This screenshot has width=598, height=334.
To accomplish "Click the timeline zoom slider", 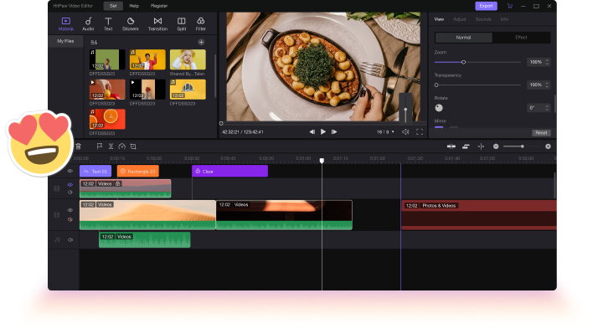I will coord(522,146).
